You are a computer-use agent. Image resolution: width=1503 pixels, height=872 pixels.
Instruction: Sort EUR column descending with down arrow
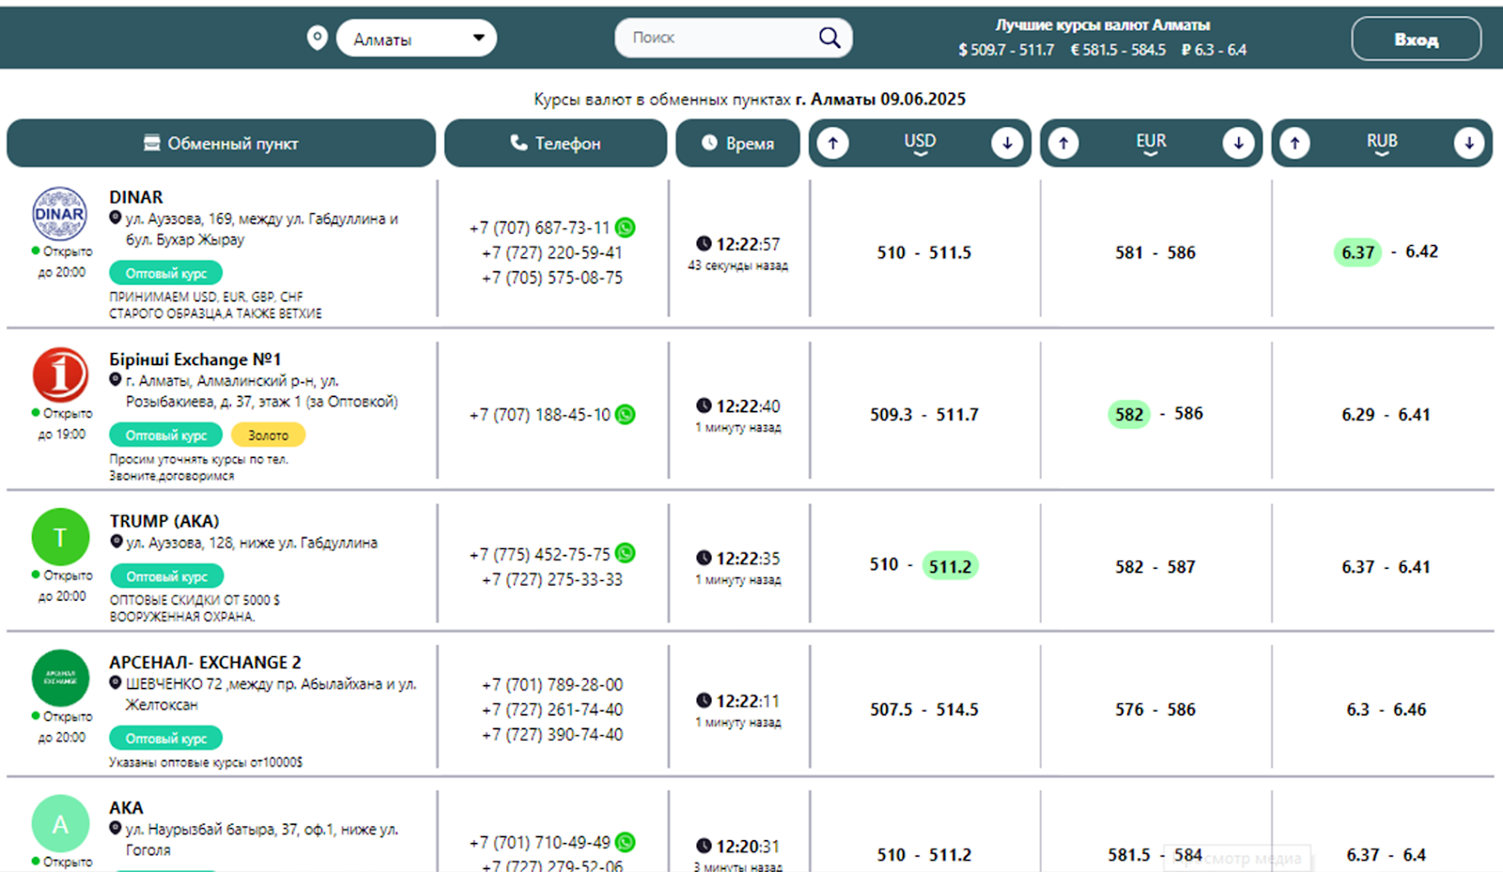[1238, 144]
